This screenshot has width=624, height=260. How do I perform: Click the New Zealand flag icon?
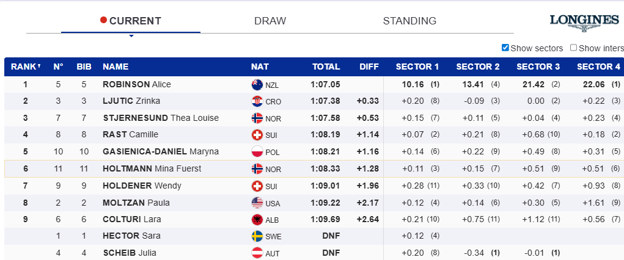point(257,85)
